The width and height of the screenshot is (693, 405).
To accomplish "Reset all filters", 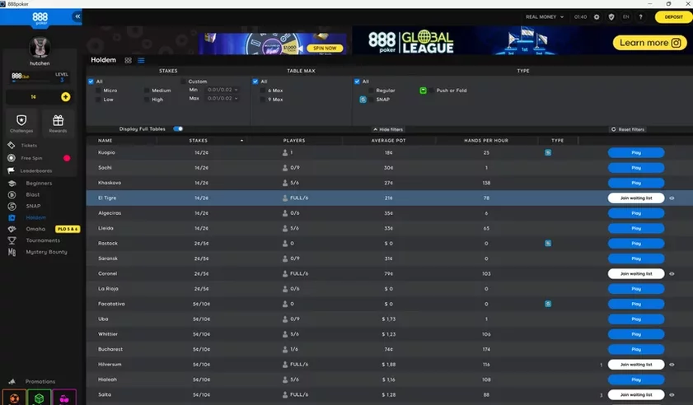I will [628, 129].
